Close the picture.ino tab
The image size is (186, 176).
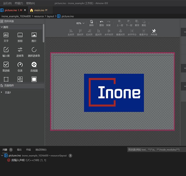click(x=25, y=10)
